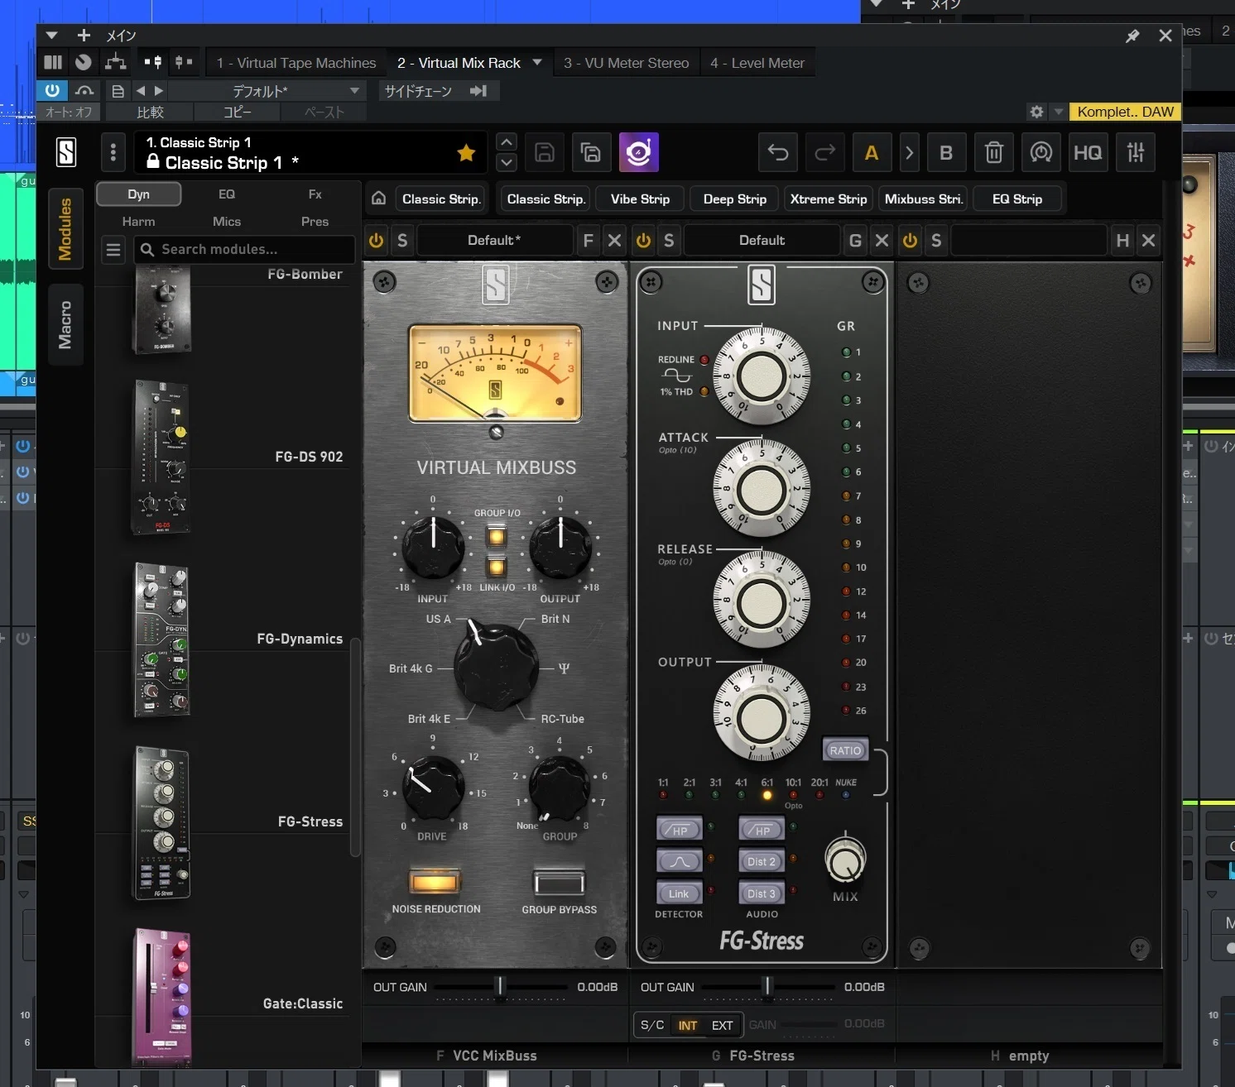The image size is (1235, 1087).
Task: Redo the last plugin change
Action: (825, 152)
